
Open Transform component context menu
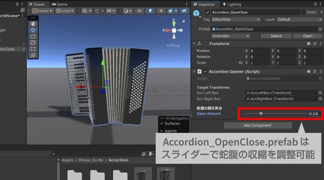point(321,44)
